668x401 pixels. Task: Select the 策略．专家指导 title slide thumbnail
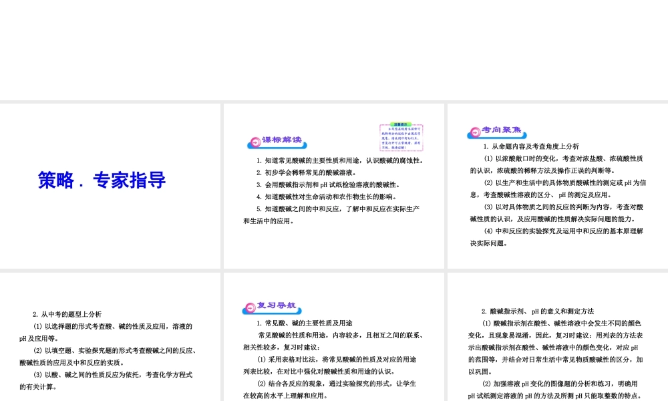tap(110, 186)
